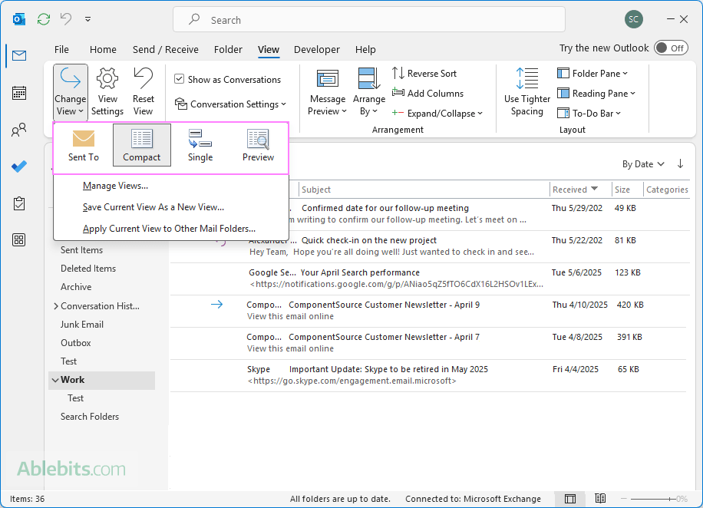Toggle Try the new Outlook switch

[672, 48]
